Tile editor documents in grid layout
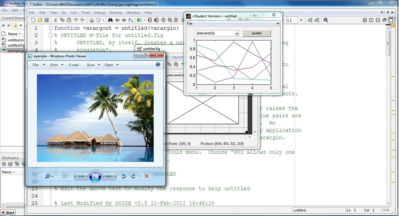399x216 pixels. tap(364, 20)
